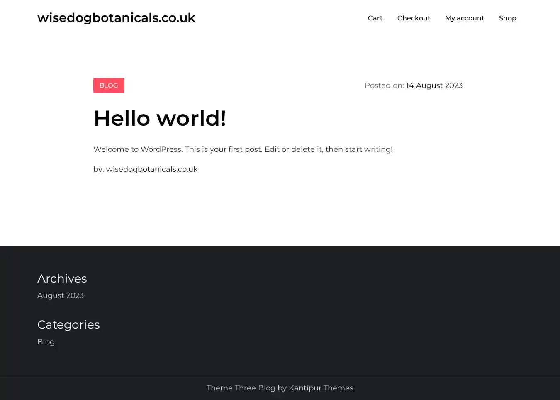This screenshot has height=400, width=560.
Task: Click the Archives heading in footer
Action: click(62, 278)
